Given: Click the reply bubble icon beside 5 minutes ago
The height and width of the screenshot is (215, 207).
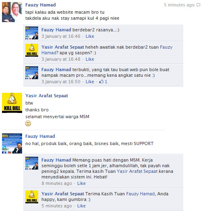Looking at the screenshot, I should 198,5.
